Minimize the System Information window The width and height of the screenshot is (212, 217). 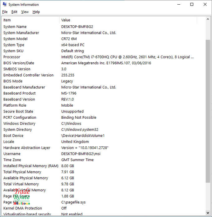[179, 4]
